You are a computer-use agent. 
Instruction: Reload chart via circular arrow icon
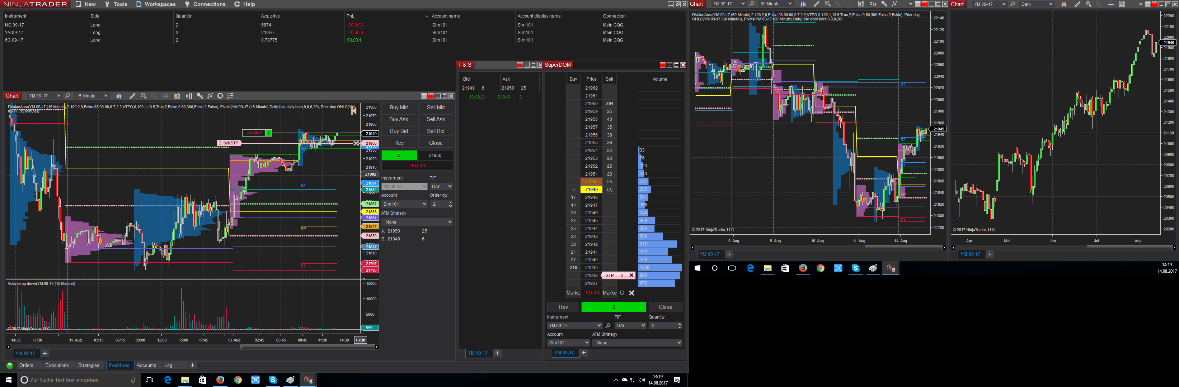[220, 96]
